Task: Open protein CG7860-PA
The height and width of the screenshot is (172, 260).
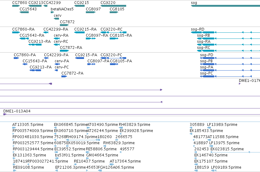Action: (x=25, y=55)
